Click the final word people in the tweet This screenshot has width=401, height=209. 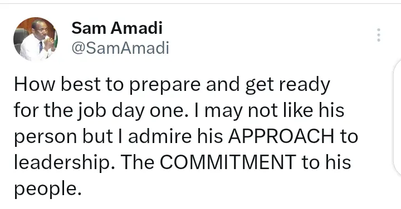[x=47, y=190]
